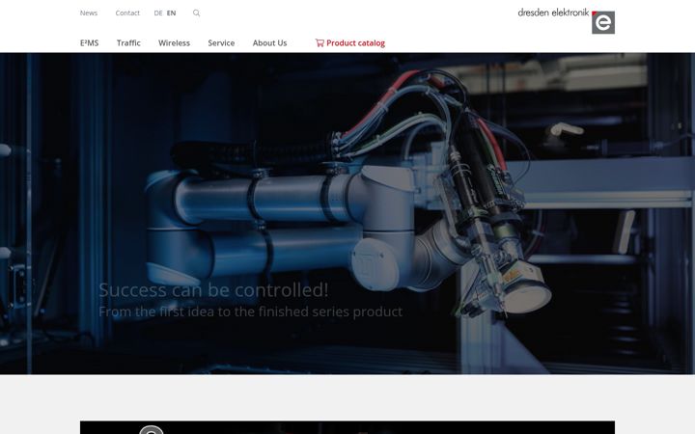Switch language to EN
The width and height of the screenshot is (695, 434).
click(171, 14)
